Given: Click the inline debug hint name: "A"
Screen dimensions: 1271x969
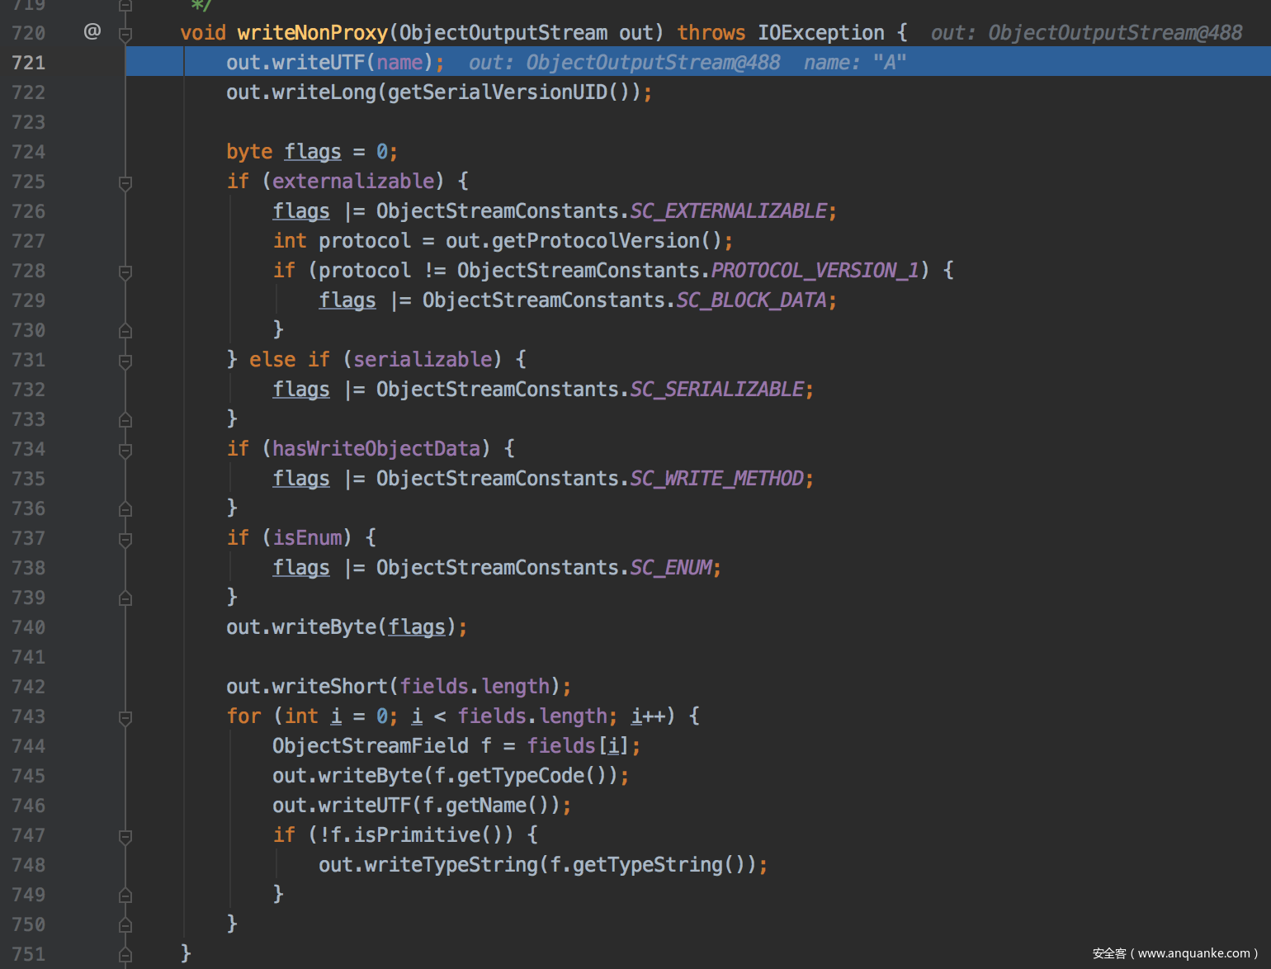Looking at the screenshot, I should tap(854, 63).
